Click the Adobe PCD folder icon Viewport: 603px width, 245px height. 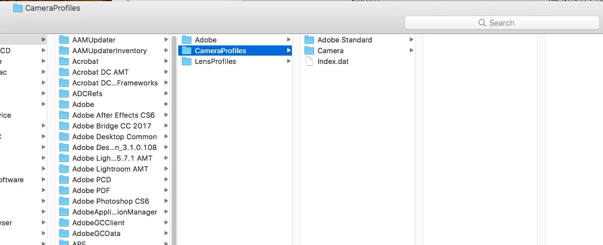[64, 179]
